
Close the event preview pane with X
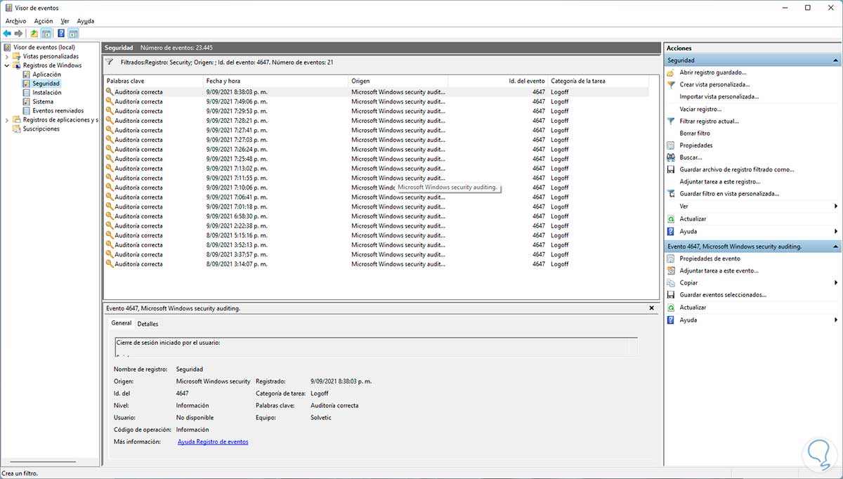[x=652, y=308]
